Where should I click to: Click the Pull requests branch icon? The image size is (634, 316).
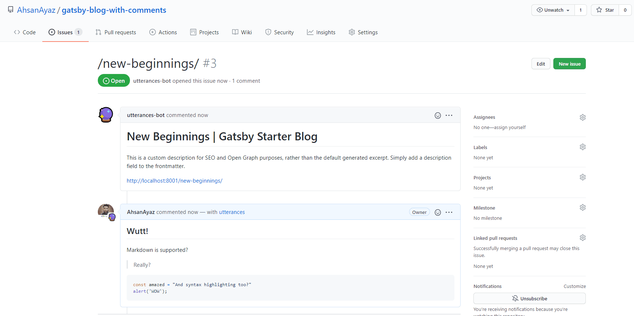tap(99, 32)
